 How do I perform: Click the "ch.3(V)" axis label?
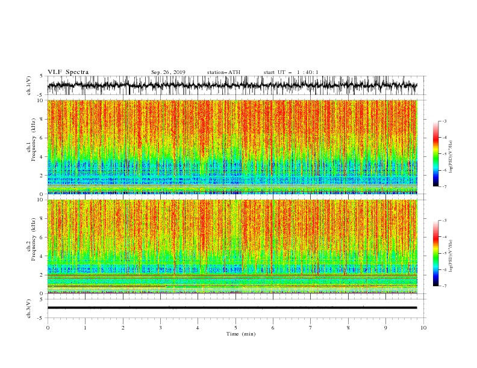coord(29,308)
